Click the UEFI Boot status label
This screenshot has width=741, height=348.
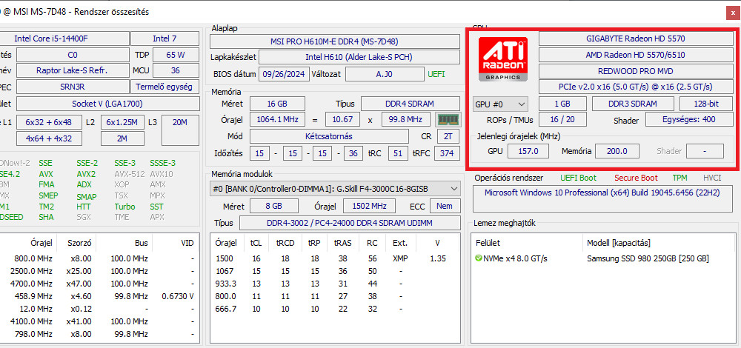pyautogui.click(x=579, y=178)
